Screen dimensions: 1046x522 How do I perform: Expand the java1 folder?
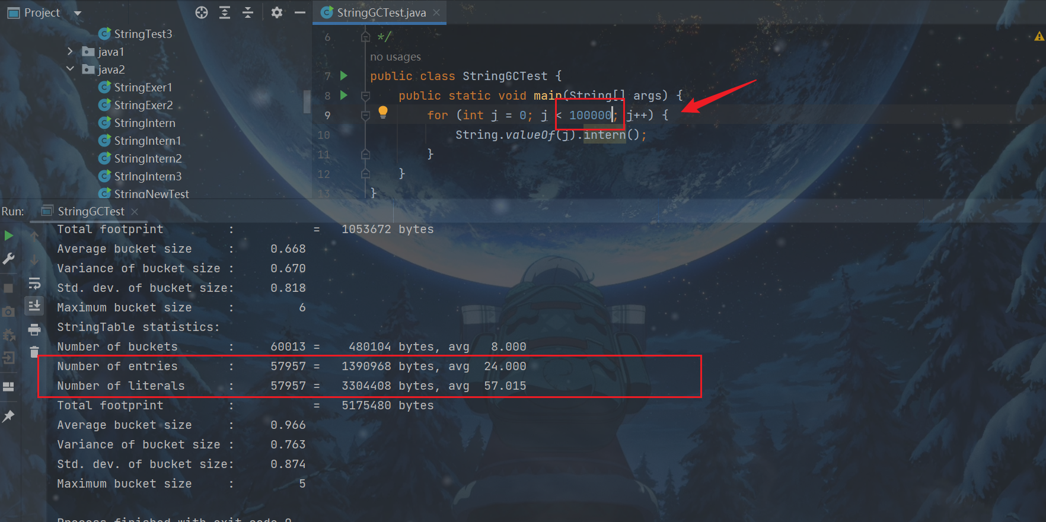(x=70, y=52)
